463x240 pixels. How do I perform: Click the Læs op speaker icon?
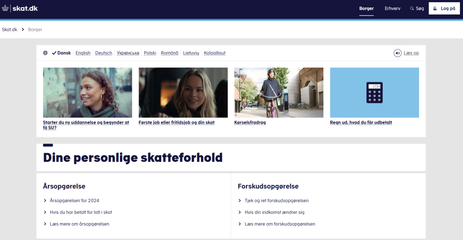397,53
